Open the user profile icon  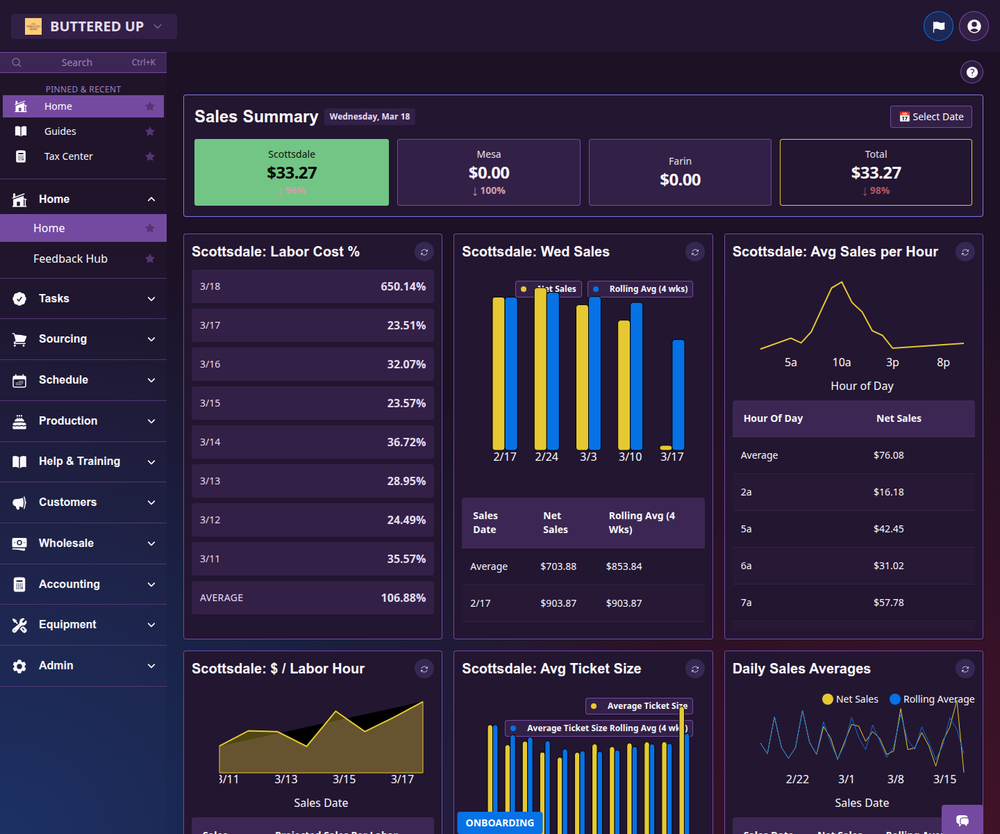pos(973,26)
